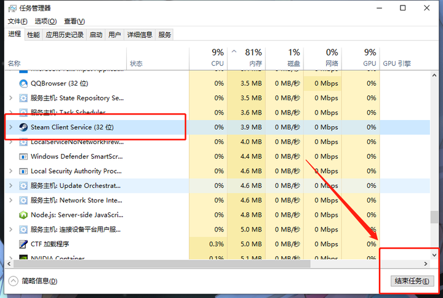Click the vertical scrollbar up arrow

coord(434,75)
